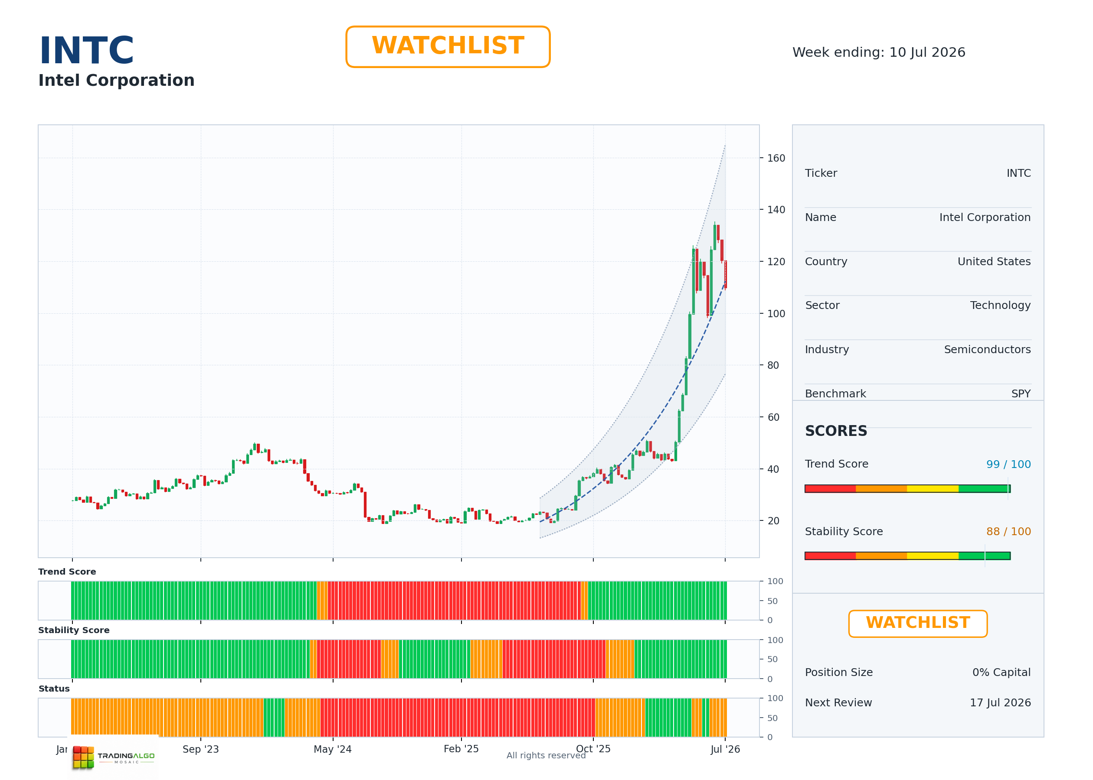Click the 'Oct '25' x-axis label
The width and height of the screenshot is (1093, 780).
coord(593,749)
